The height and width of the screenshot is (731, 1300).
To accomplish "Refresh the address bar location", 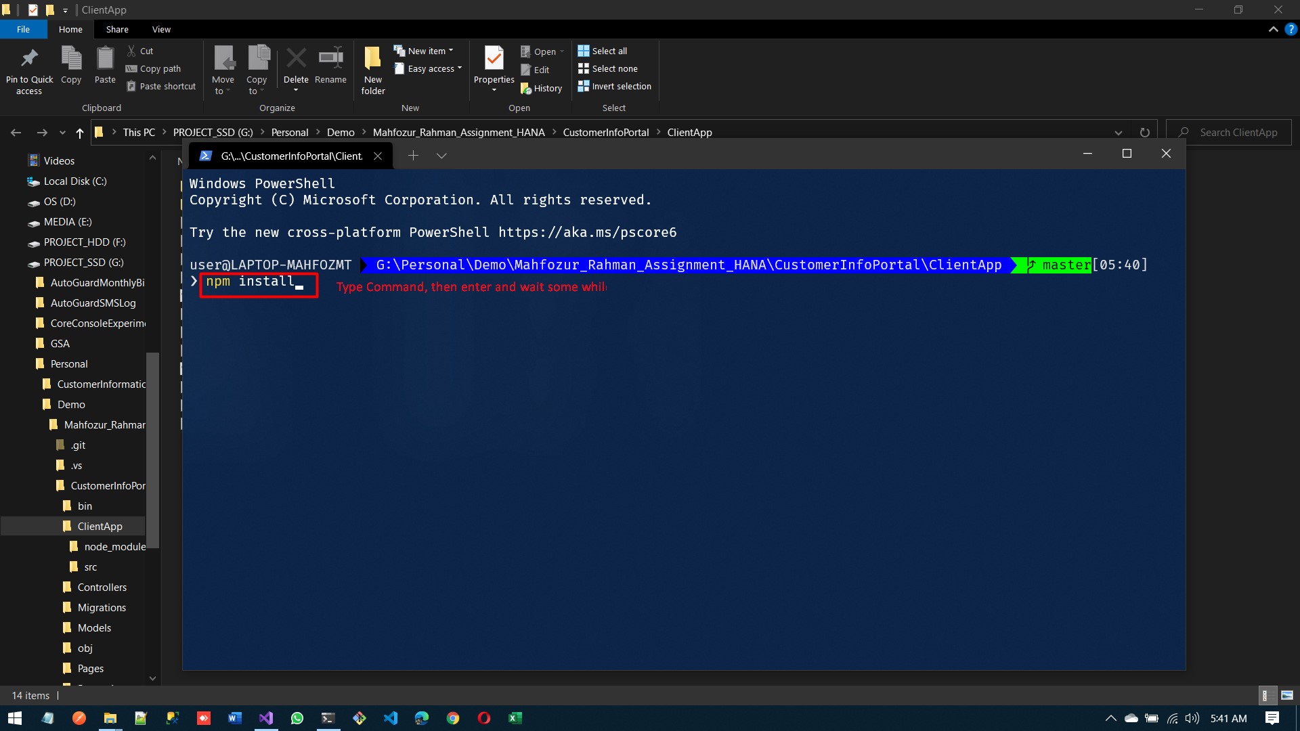I will [x=1144, y=133].
